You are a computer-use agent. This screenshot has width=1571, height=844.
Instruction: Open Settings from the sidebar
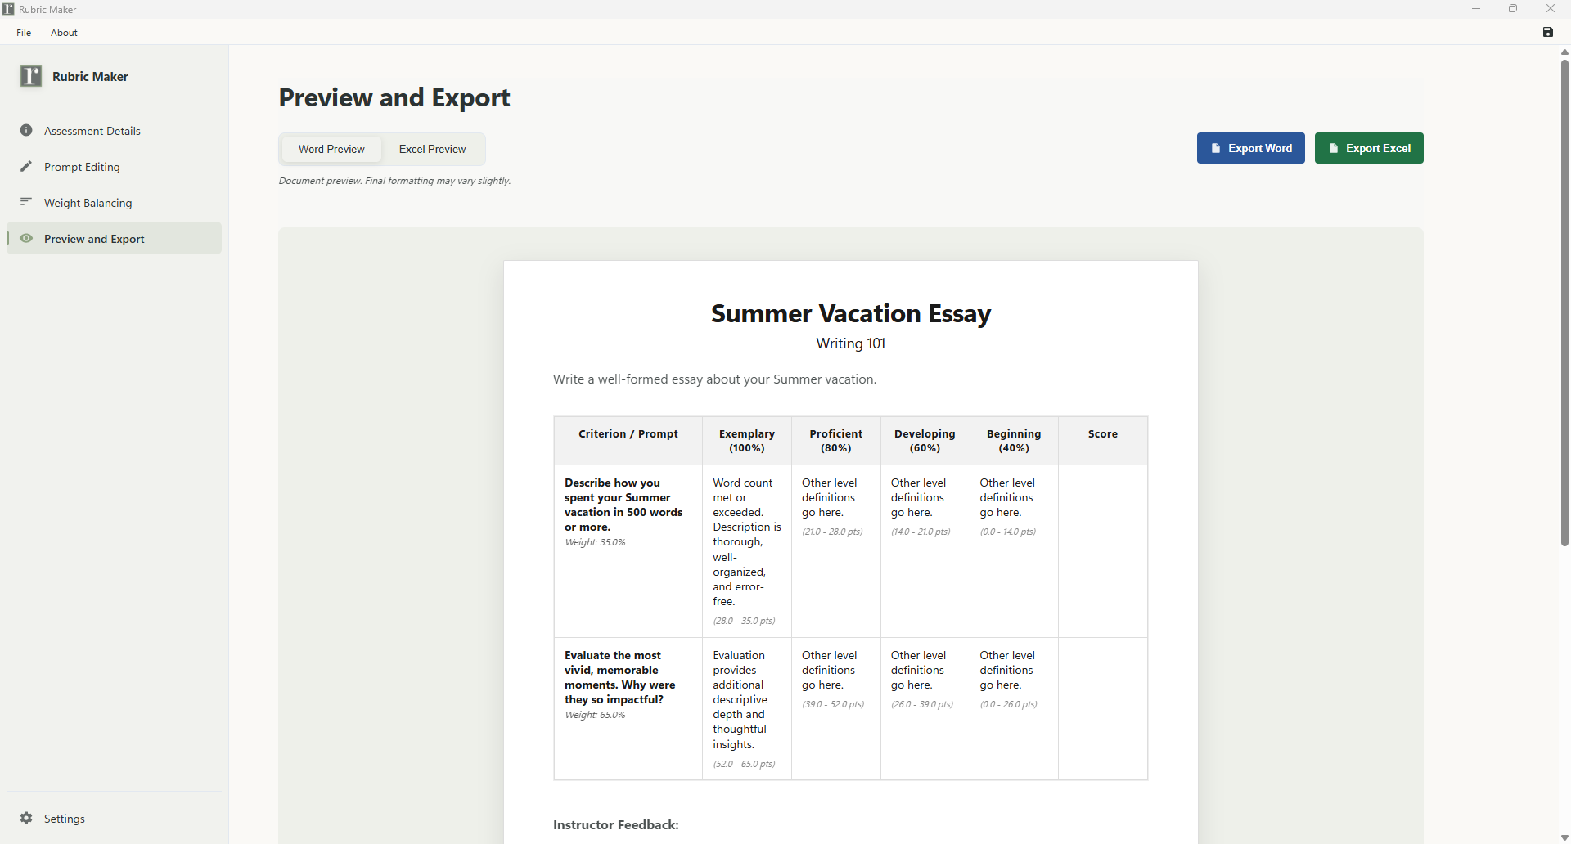115,819
